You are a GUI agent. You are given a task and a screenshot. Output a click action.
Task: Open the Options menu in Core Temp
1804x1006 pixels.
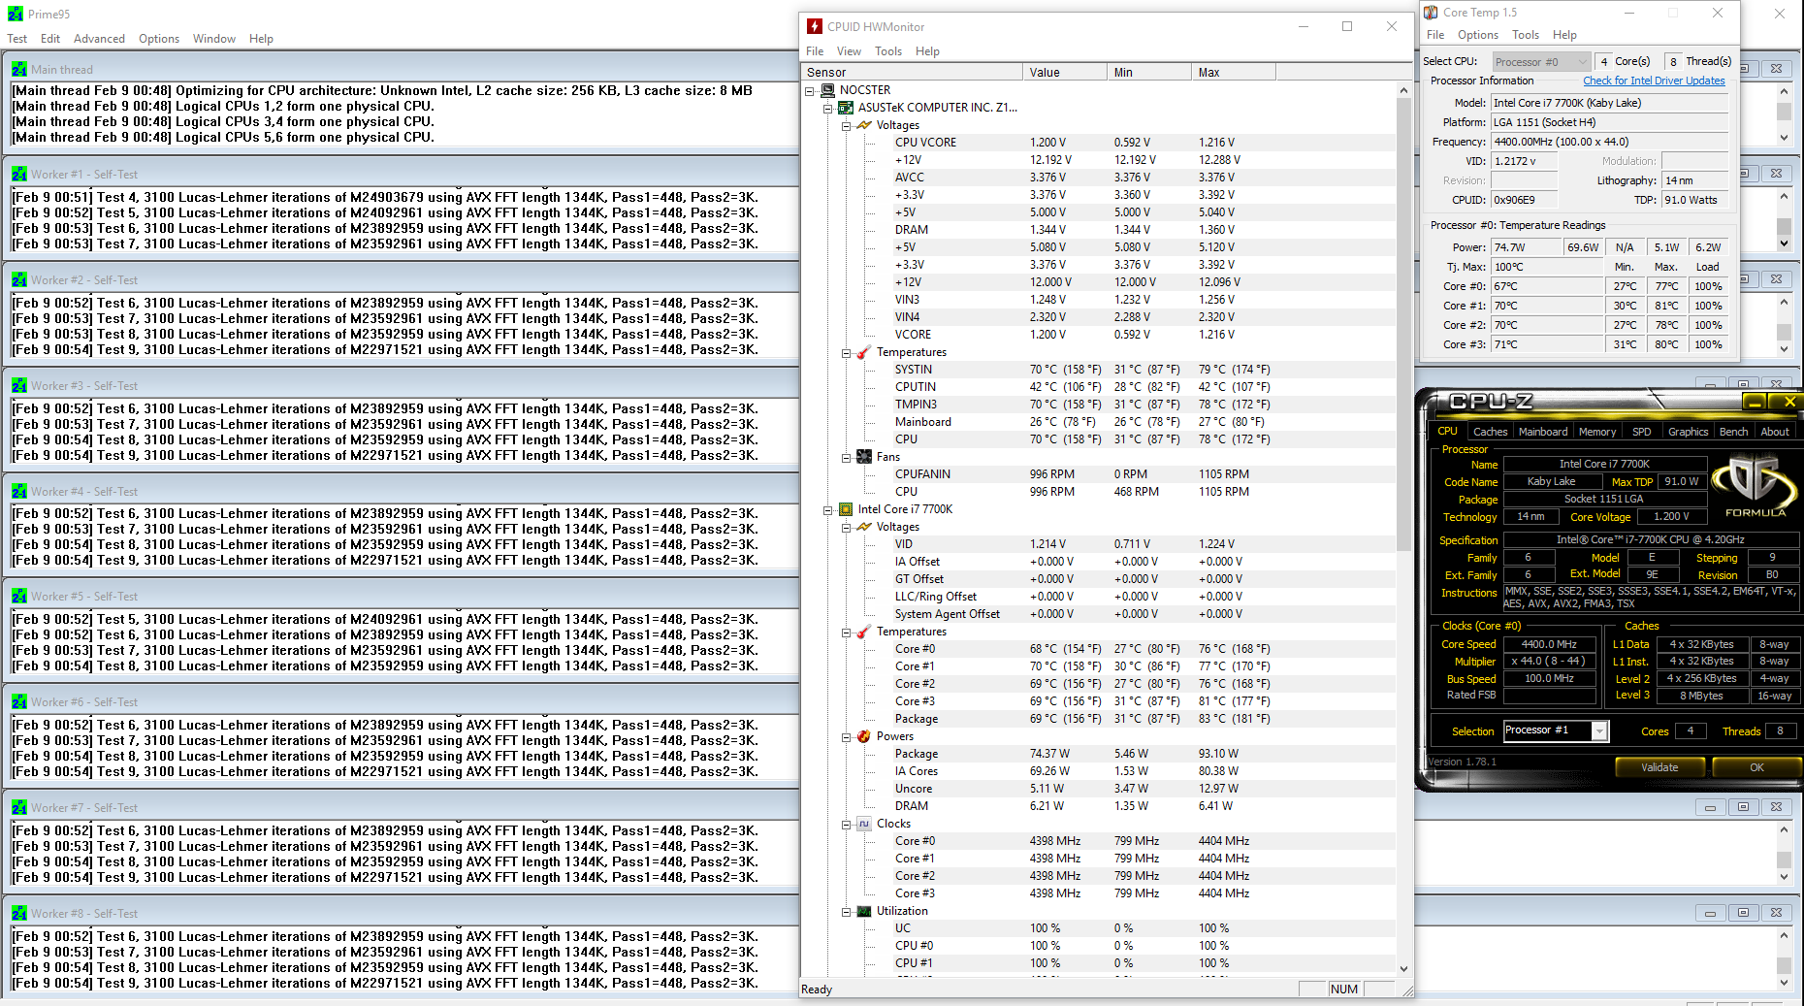1478,35
